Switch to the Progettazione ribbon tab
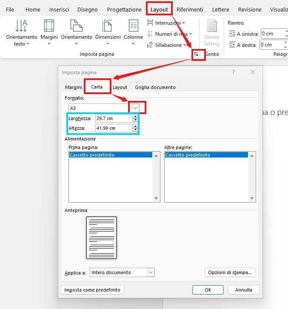 (124, 9)
